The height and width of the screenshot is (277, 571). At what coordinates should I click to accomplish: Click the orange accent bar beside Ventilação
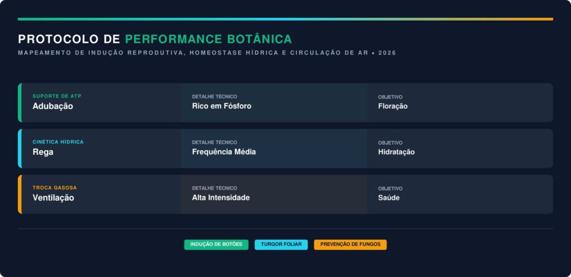pyautogui.click(x=20, y=194)
